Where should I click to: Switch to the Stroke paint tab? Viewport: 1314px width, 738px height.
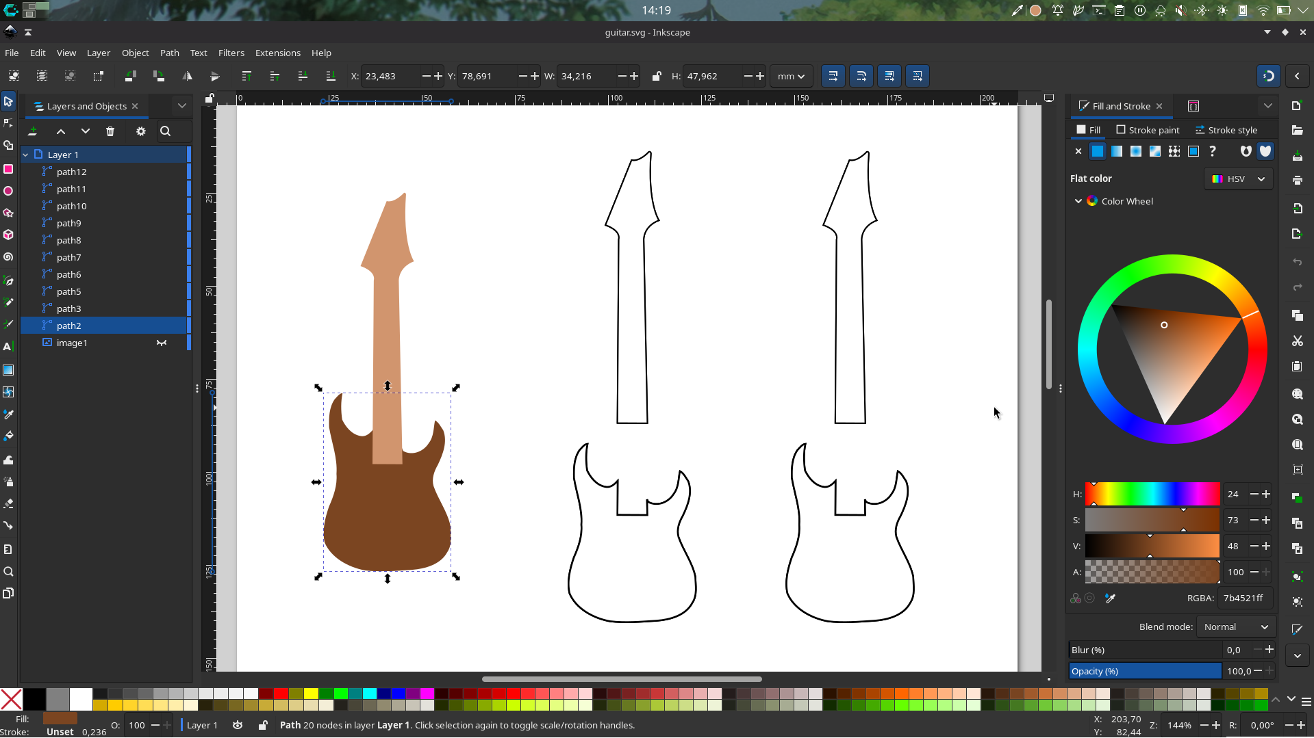(1148, 130)
